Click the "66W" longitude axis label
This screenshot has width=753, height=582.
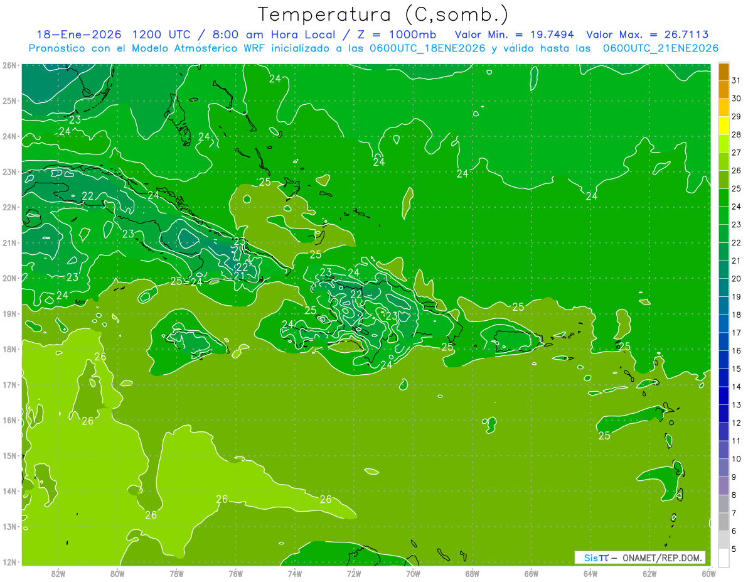pos(531,573)
